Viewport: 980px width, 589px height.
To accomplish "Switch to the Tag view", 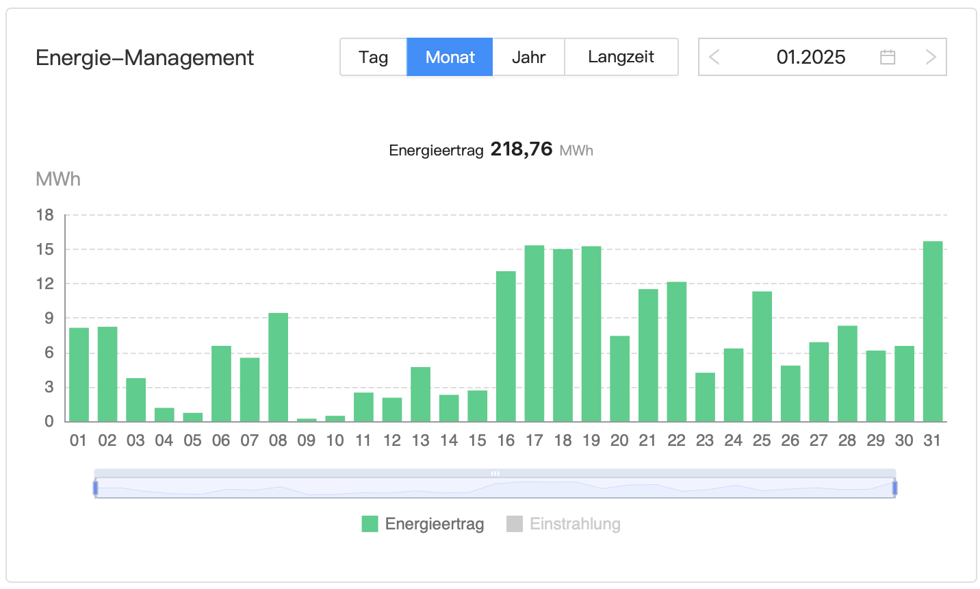I will (373, 57).
